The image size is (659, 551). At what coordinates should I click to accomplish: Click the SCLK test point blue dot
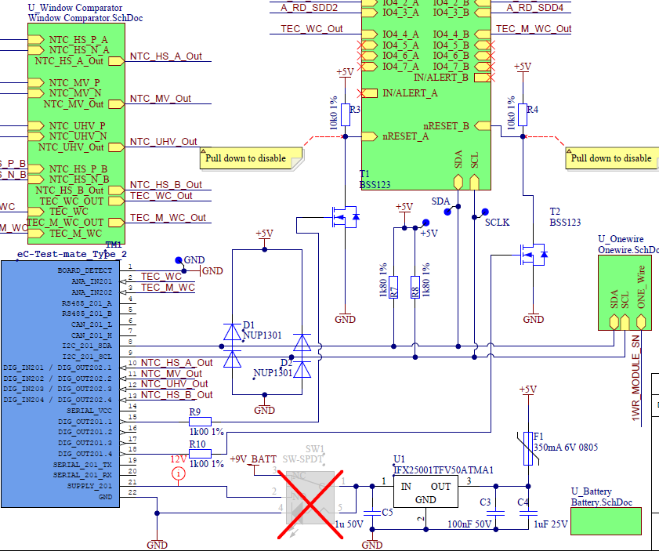coord(485,212)
